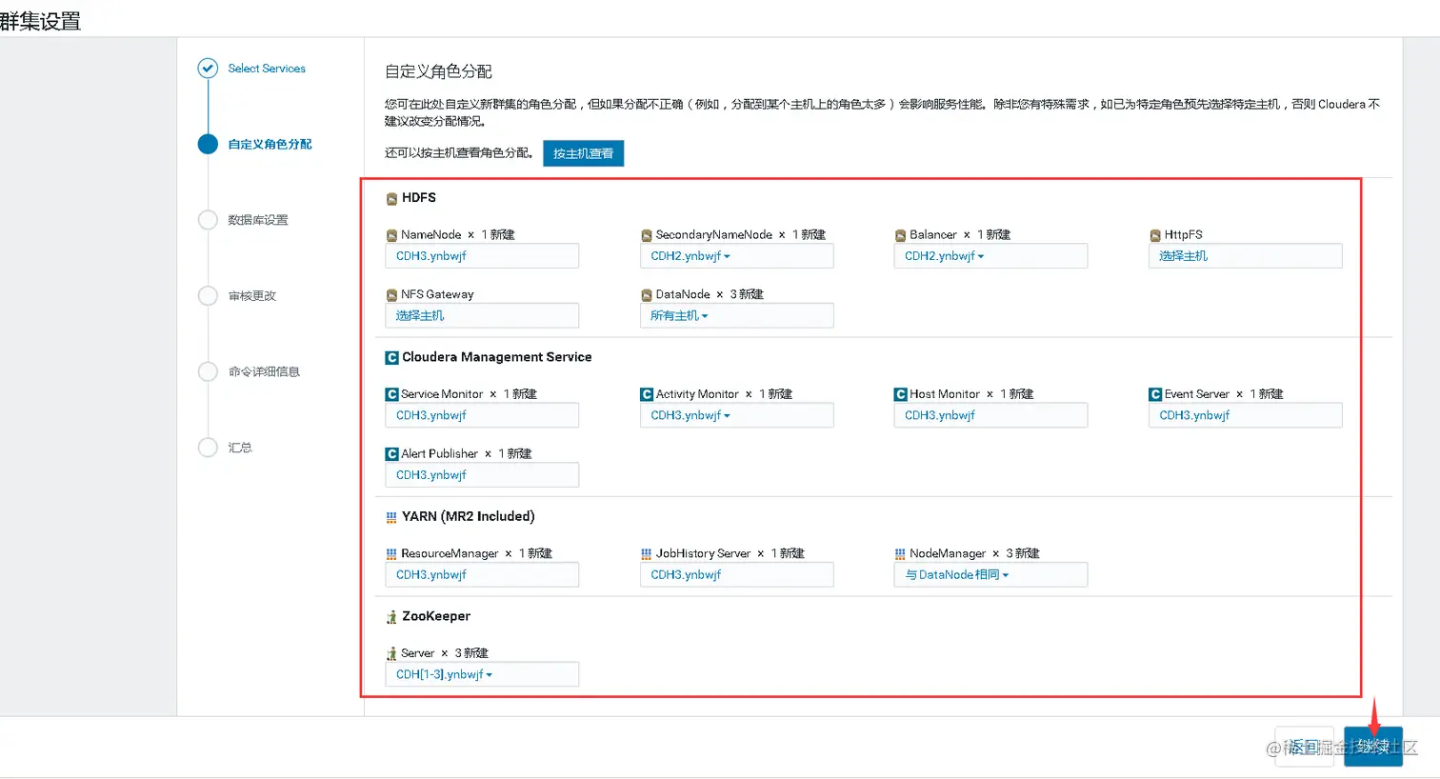Select the 审核更改 wizard step
Screen dimensions: 1440x779
(252, 296)
